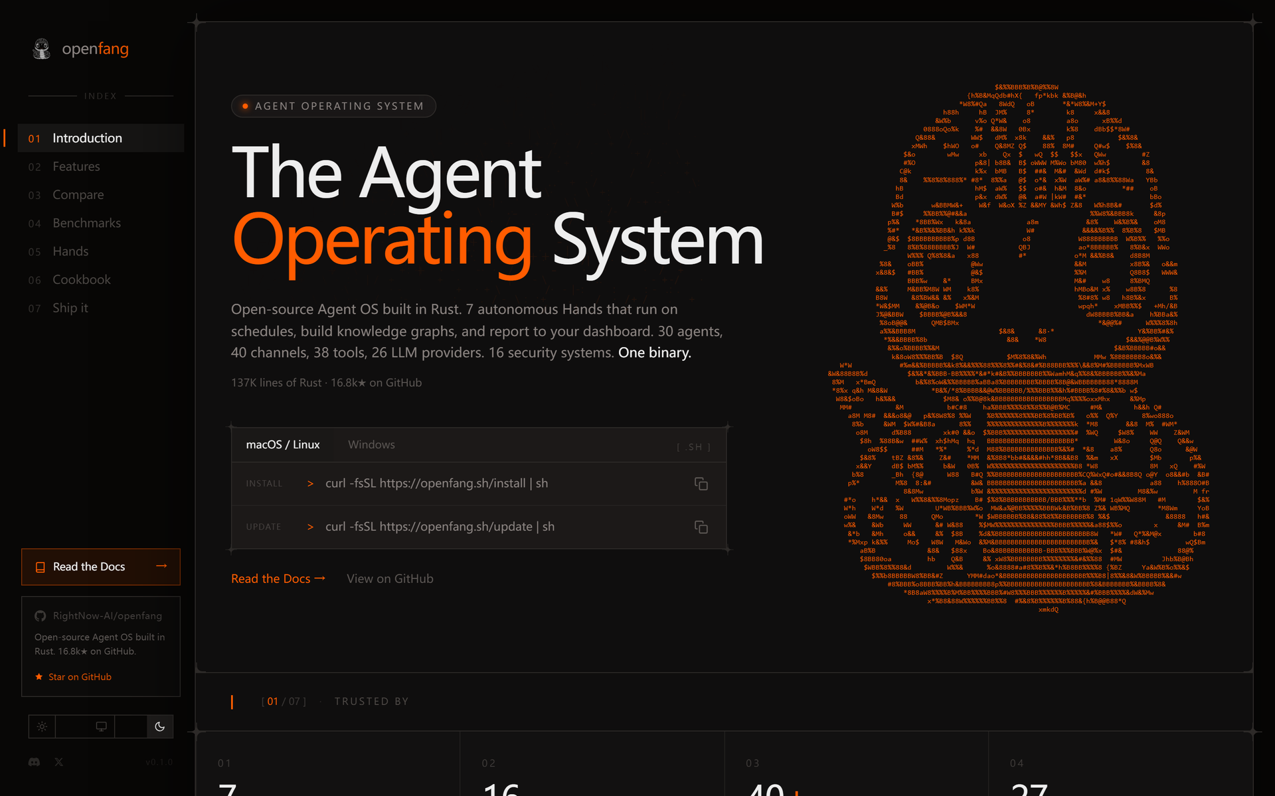The image size is (1275, 796).
Task: Click the update command text line
Action: tap(440, 527)
